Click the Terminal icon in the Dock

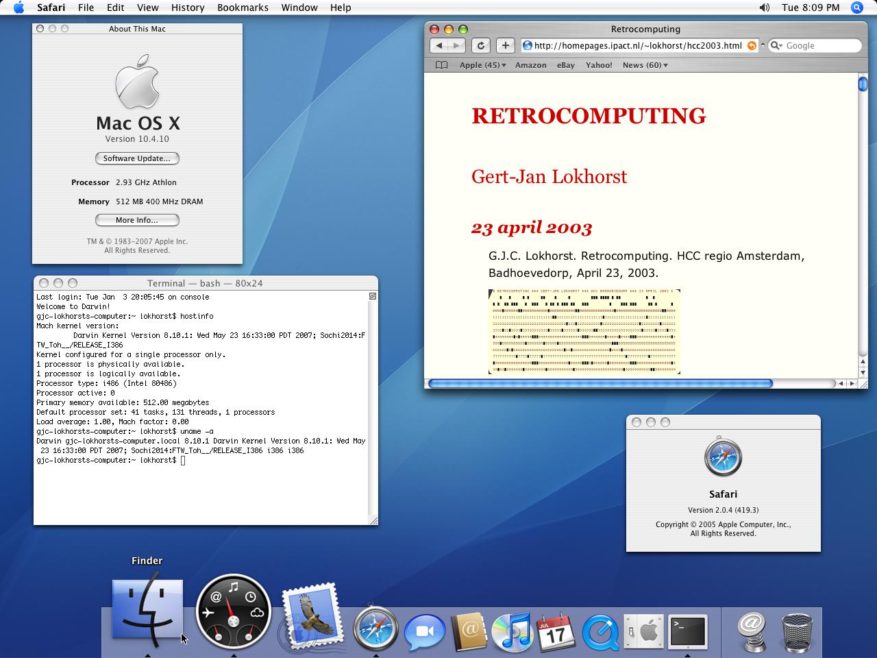pyautogui.click(x=688, y=632)
